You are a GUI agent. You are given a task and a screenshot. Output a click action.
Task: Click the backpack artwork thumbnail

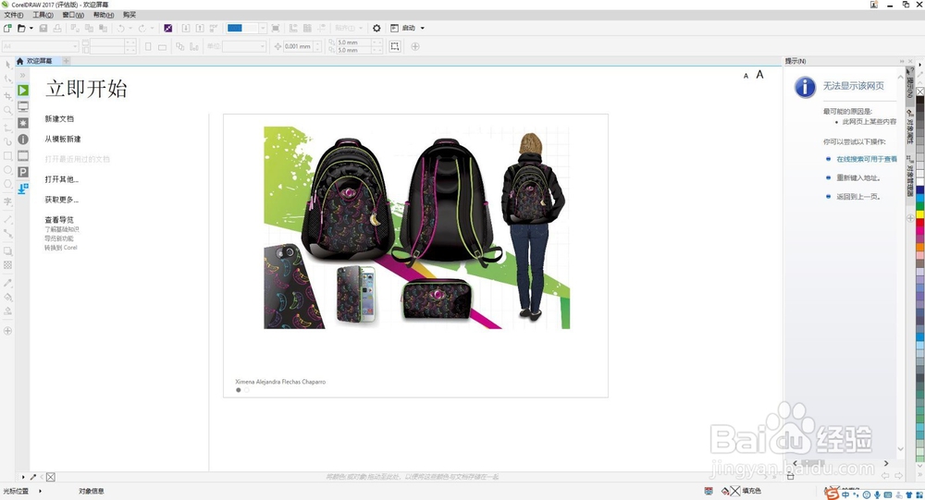click(416, 227)
